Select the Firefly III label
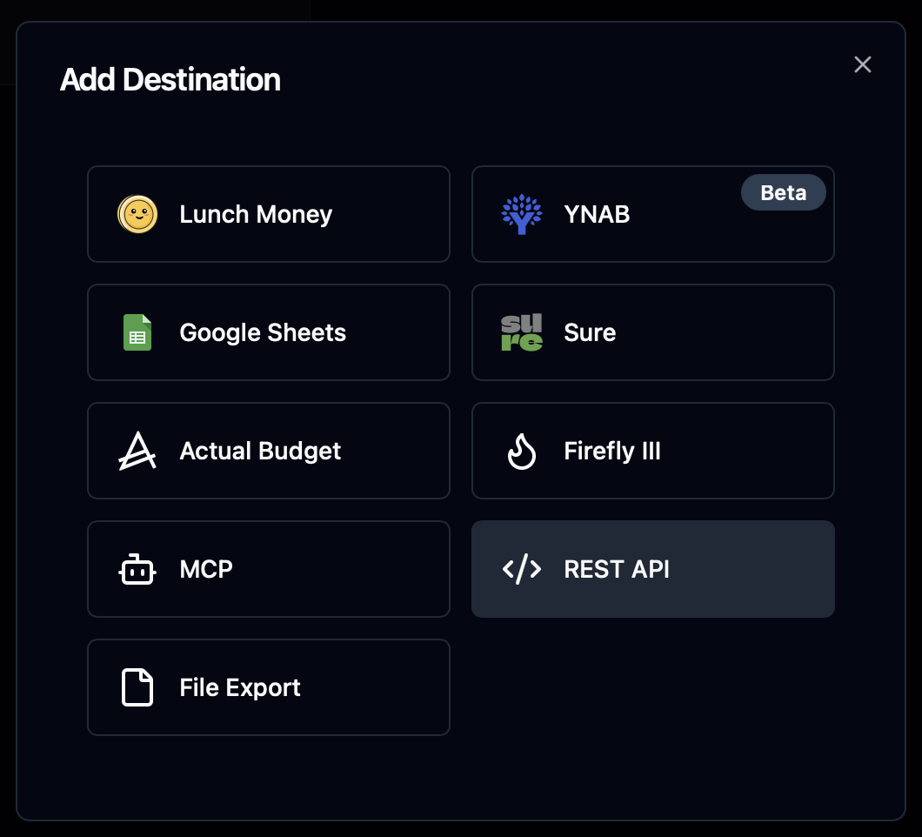This screenshot has width=922, height=837. (612, 452)
